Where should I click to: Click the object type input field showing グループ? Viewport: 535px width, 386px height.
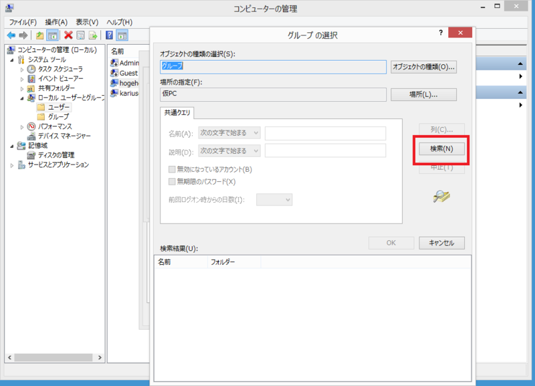[x=272, y=66]
